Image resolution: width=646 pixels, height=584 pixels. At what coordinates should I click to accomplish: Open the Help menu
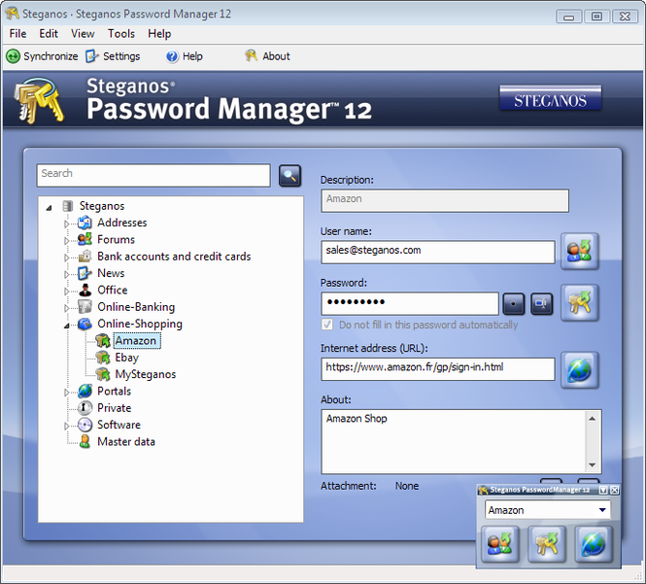(159, 33)
